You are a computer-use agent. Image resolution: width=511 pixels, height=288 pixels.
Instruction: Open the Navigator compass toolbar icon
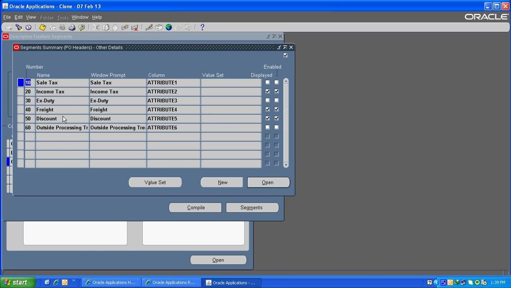pyautogui.click(x=28, y=28)
